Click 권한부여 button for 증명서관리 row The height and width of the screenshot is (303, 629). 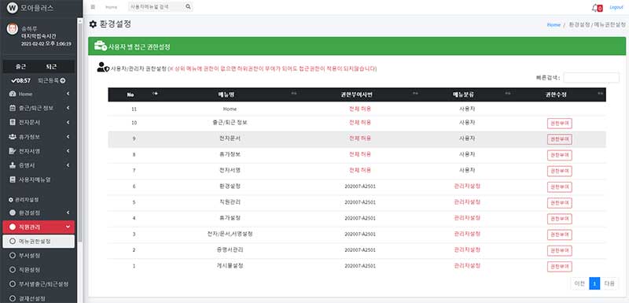point(560,251)
